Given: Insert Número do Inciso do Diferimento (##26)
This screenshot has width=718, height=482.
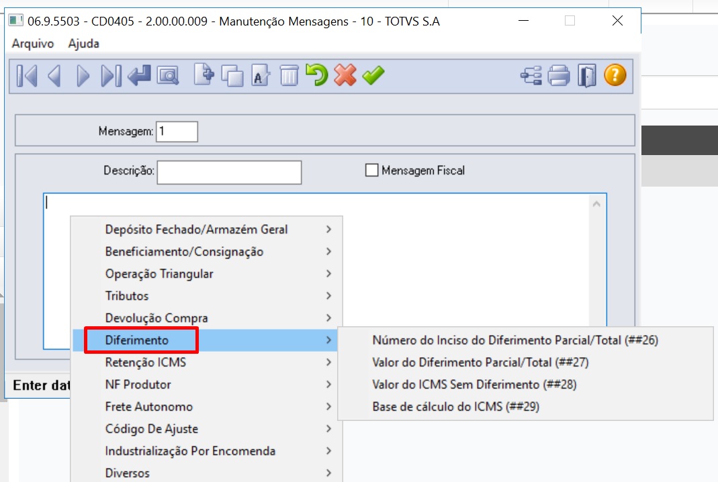Looking at the screenshot, I should tap(525, 340).
